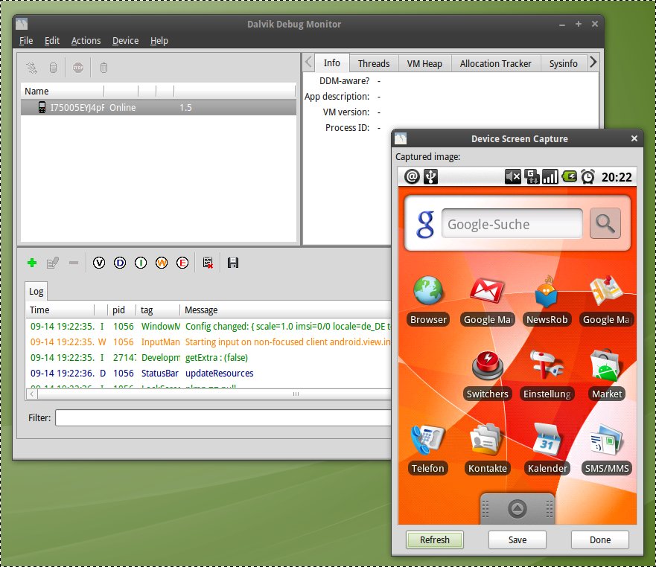The height and width of the screenshot is (567, 656).
Task: Toggle the Warning (W) log level filter
Action: (162, 263)
